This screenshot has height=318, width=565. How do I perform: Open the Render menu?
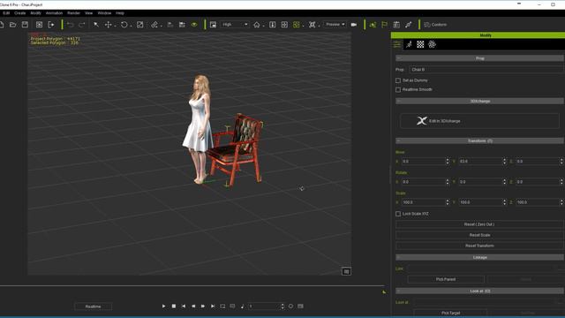click(73, 13)
